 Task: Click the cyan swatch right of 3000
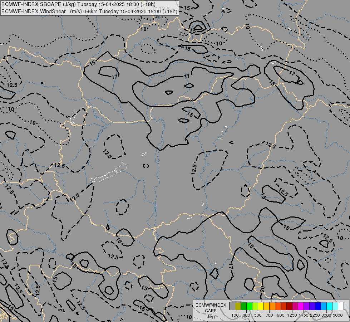330,306
